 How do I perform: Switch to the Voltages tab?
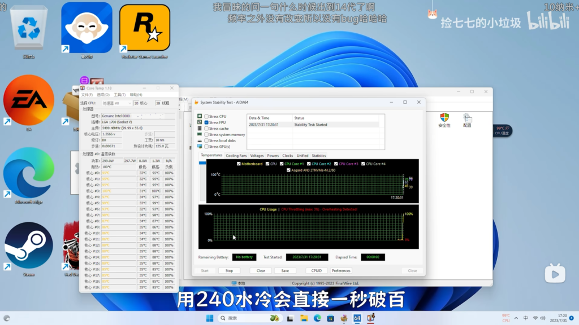(257, 156)
